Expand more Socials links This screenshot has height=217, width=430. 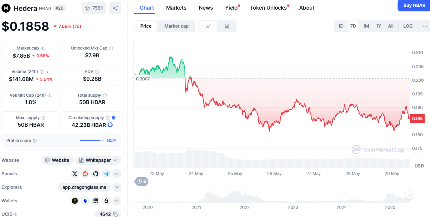tap(117, 174)
